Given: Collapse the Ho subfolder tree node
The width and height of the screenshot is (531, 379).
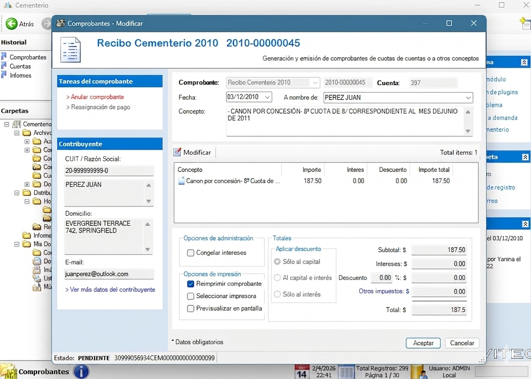Looking at the screenshot, I should 27,201.
